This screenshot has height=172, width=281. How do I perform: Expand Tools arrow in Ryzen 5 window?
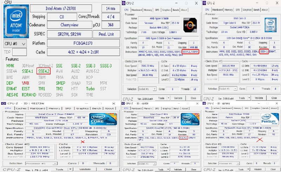point(168,98)
